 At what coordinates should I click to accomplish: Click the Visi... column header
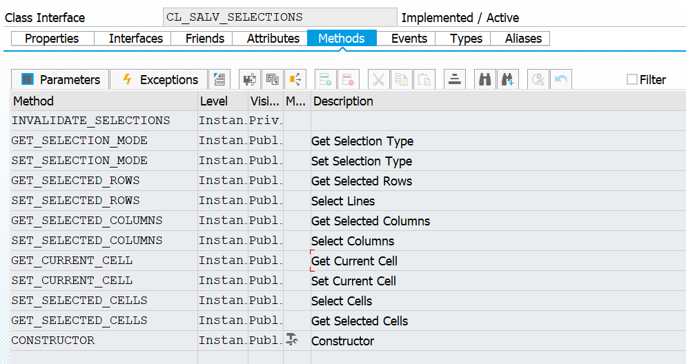coord(266,101)
